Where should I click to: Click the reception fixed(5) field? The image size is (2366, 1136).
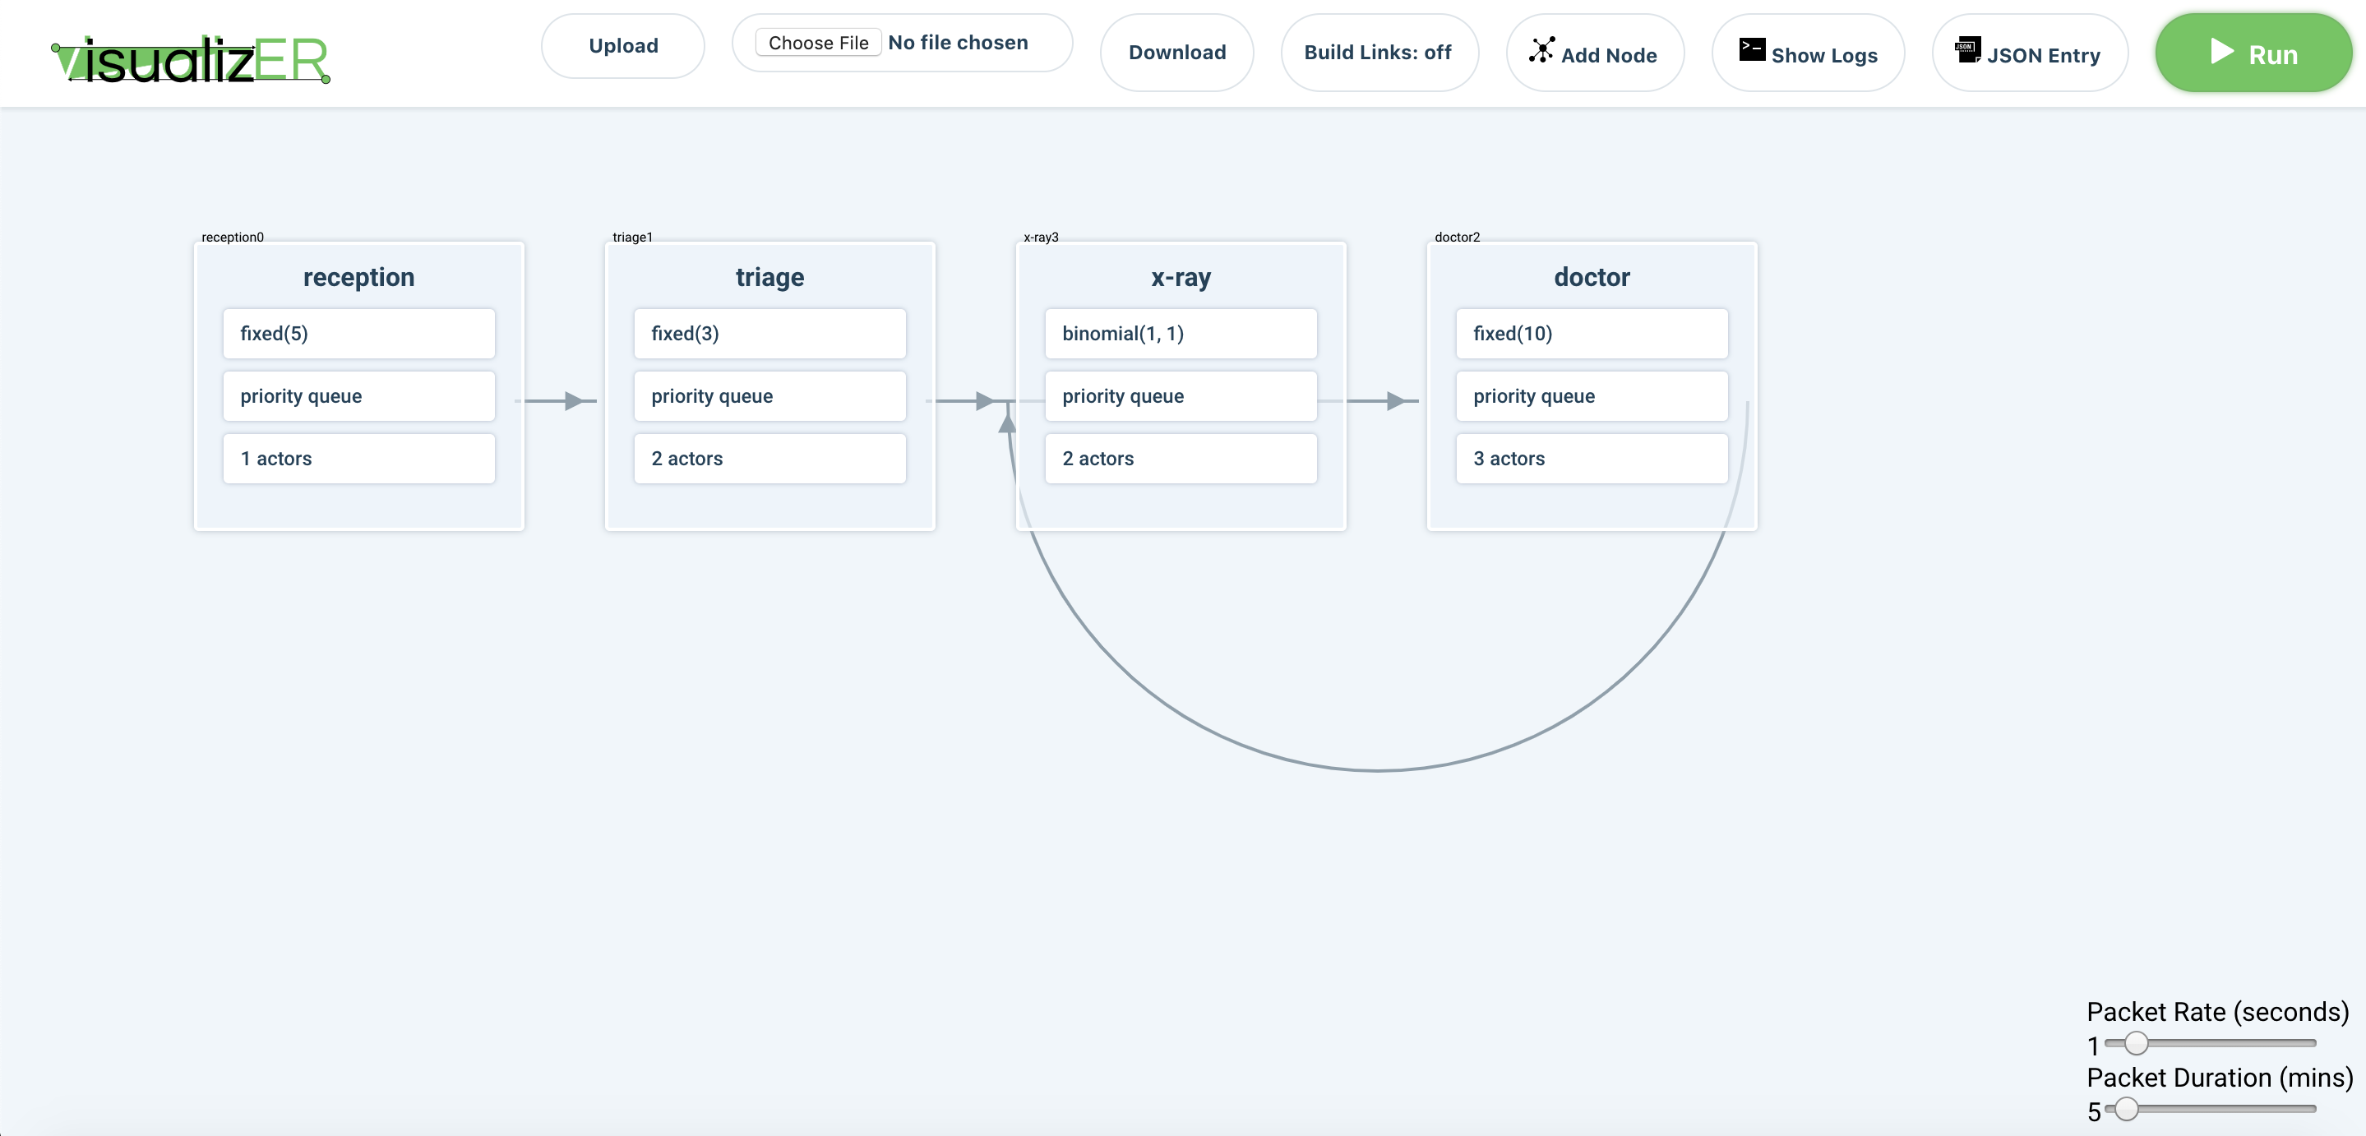pyautogui.click(x=358, y=334)
